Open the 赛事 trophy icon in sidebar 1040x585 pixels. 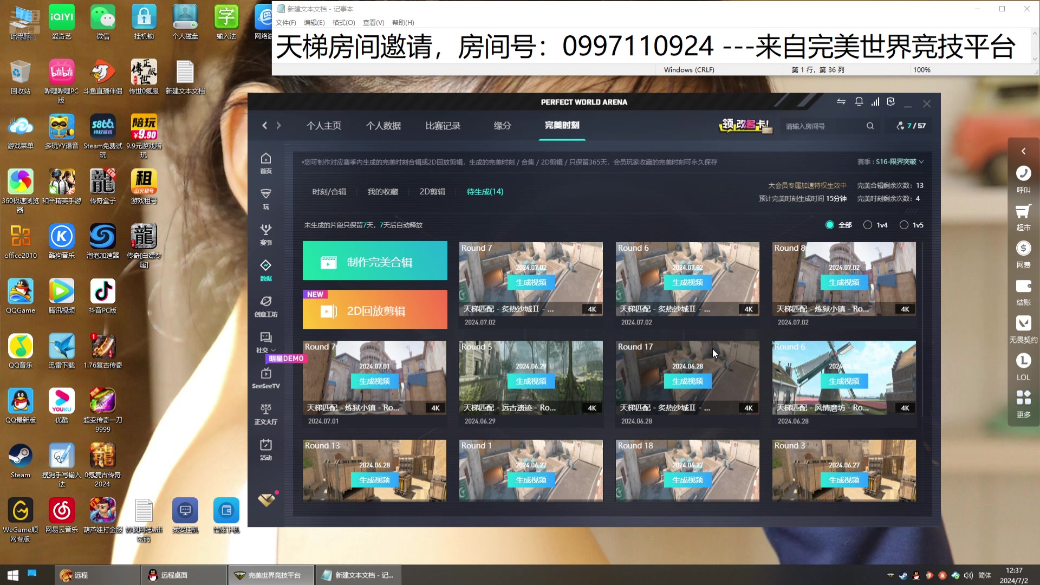265,235
